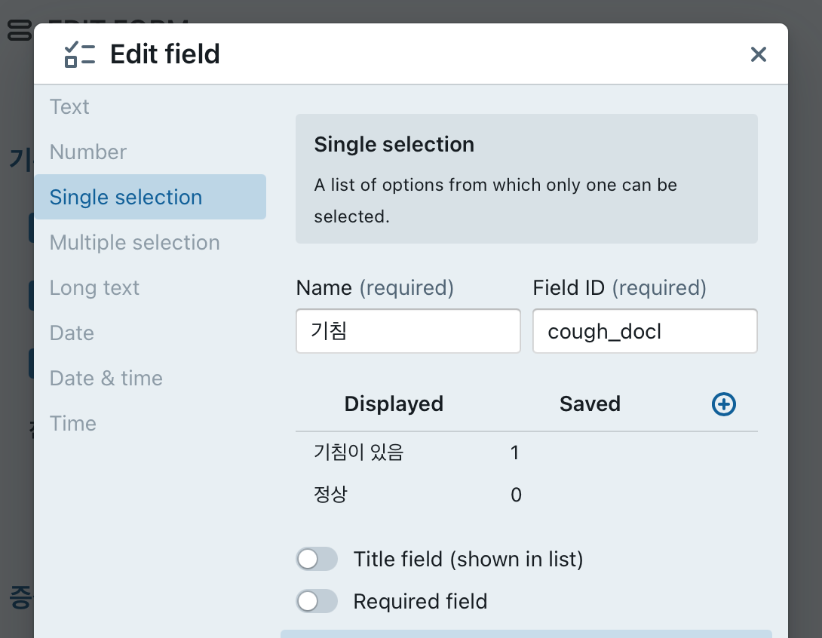Close the Edit field dialog
The width and height of the screenshot is (822, 638).
[x=758, y=54]
